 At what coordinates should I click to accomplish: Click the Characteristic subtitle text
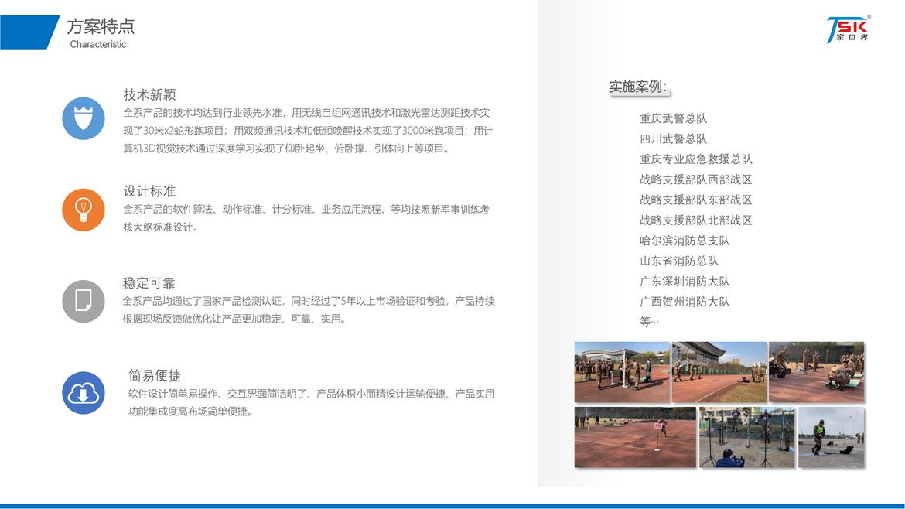[x=98, y=45]
